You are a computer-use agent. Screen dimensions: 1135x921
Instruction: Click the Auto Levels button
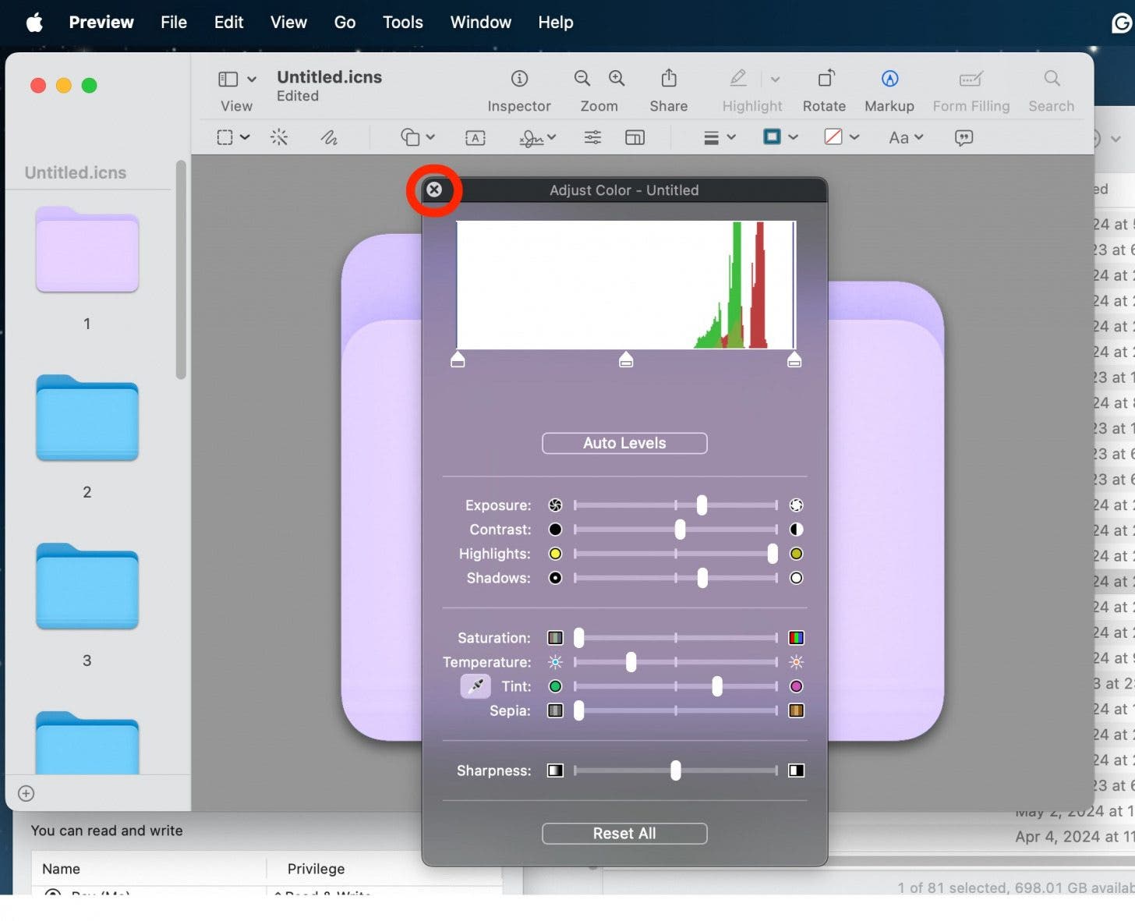coord(624,443)
